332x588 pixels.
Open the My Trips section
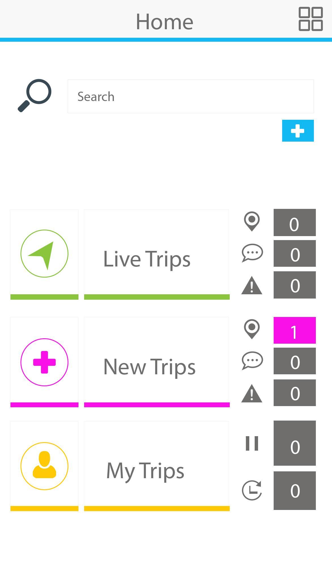(156, 466)
